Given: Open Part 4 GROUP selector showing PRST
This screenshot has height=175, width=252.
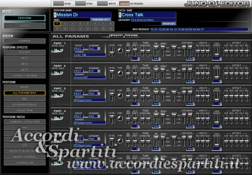Looking at the screenshot, I should (79, 116).
